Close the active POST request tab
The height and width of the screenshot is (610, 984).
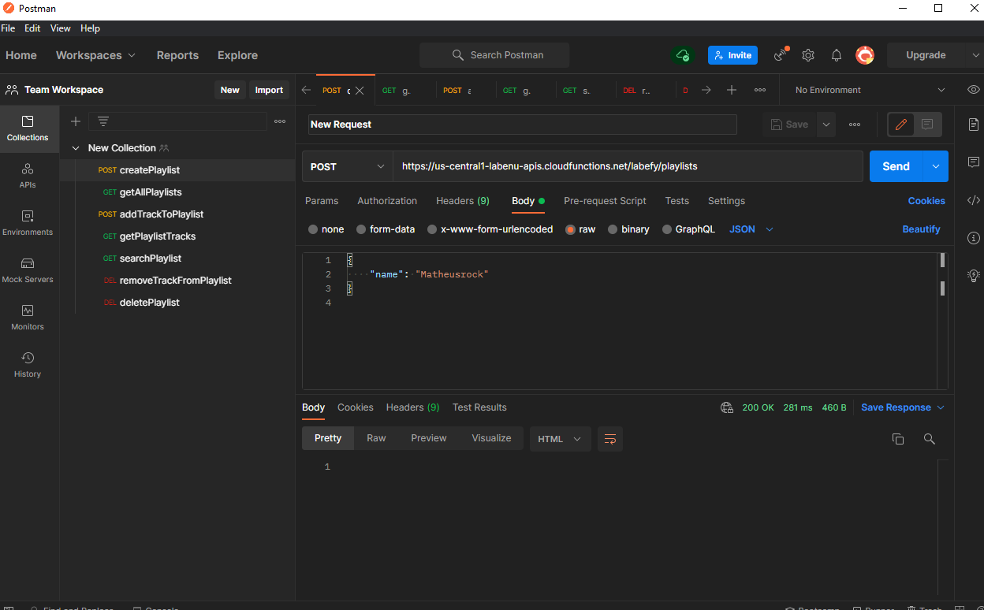pos(360,91)
